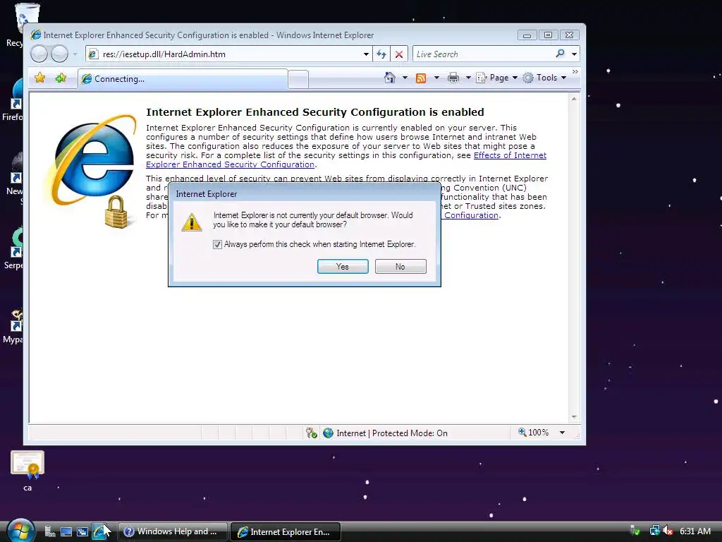Click the Home toolbar icon
Screen dimensions: 722x542
click(x=389, y=78)
